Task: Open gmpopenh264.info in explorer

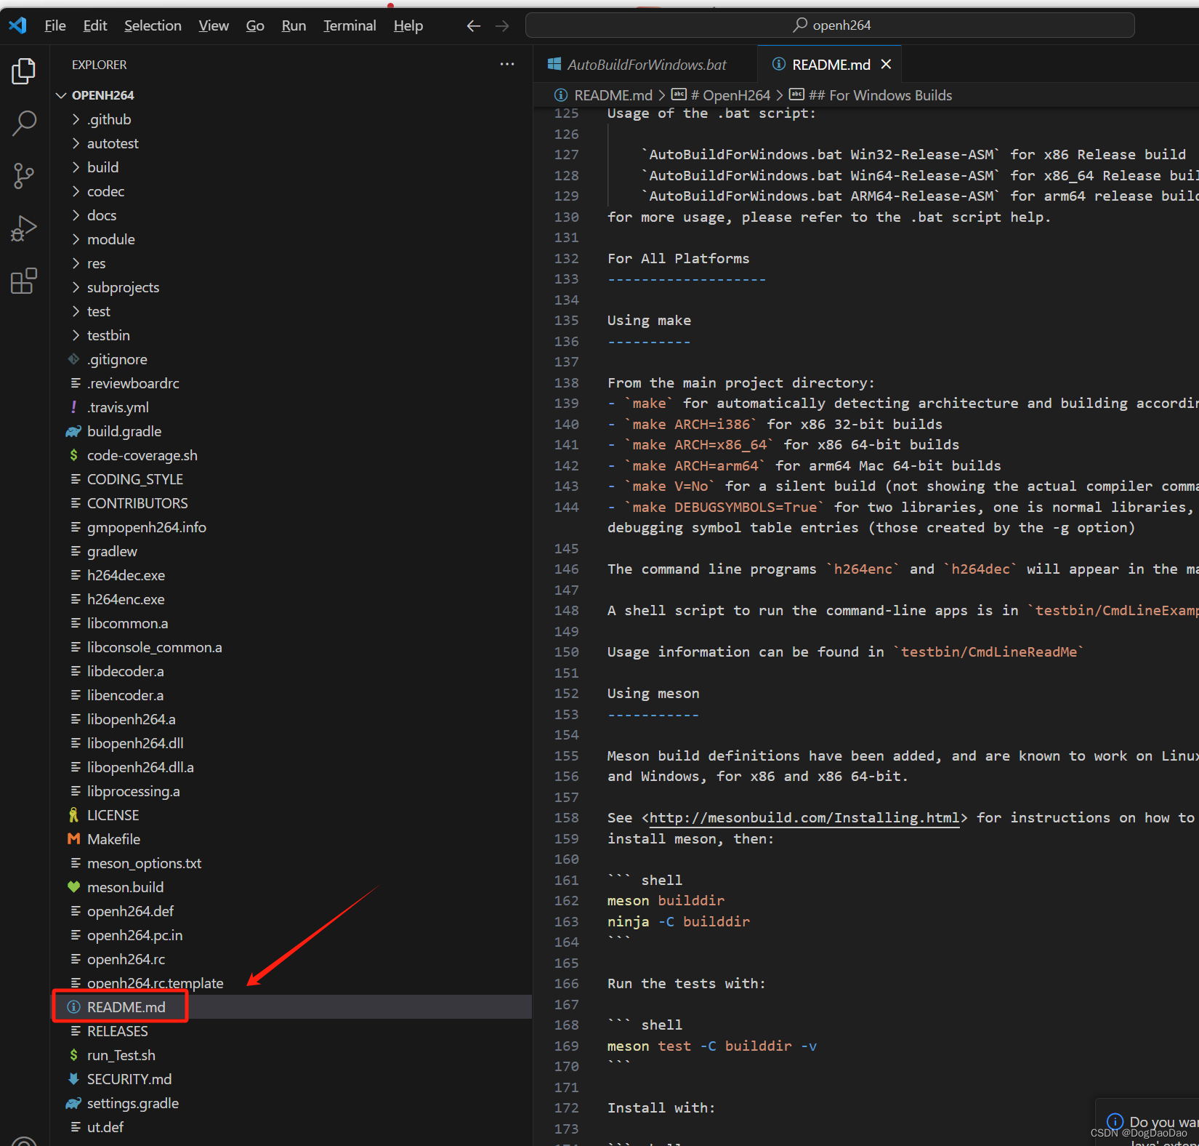Action: (x=146, y=527)
